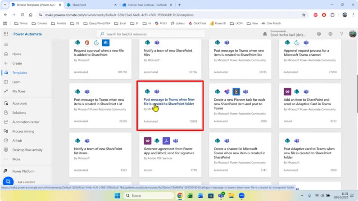Click Outlook icon on Request approval card

click(x=105, y=43)
